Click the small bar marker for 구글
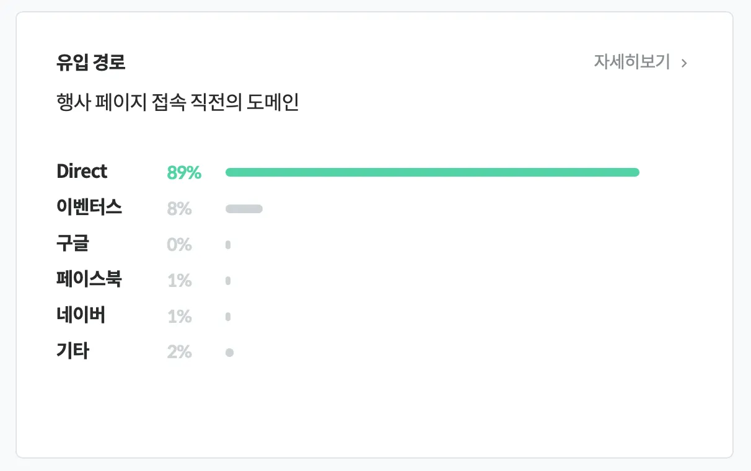 pyautogui.click(x=228, y=245)
